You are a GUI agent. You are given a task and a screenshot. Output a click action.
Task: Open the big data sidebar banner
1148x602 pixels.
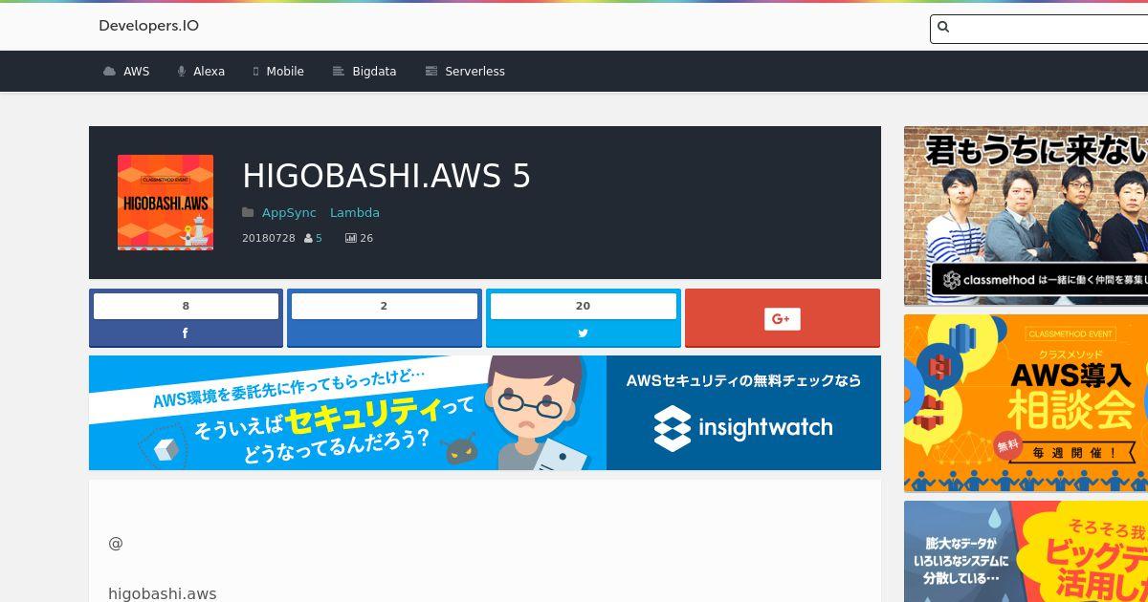1026,551
